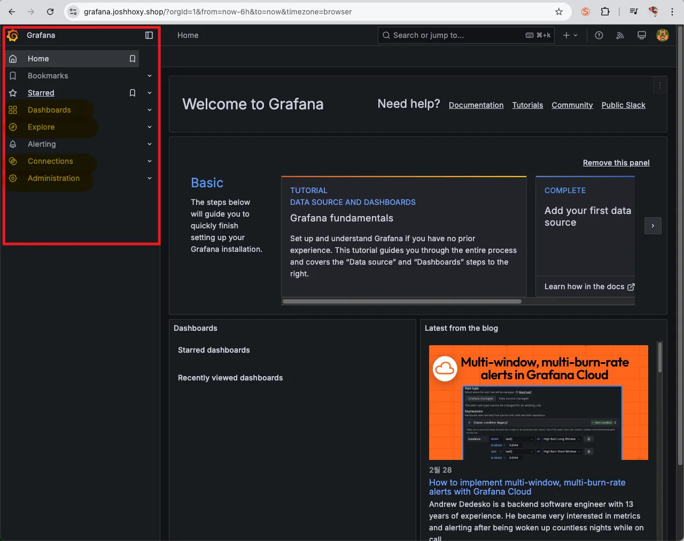Open Explore in the sidebar
The width and height of the screenshot is (684, 541).
click(x=41, y=127)
